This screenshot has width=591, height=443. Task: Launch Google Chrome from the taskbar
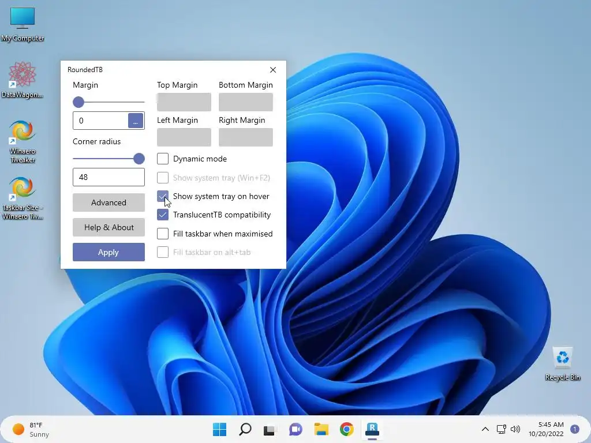346,429
